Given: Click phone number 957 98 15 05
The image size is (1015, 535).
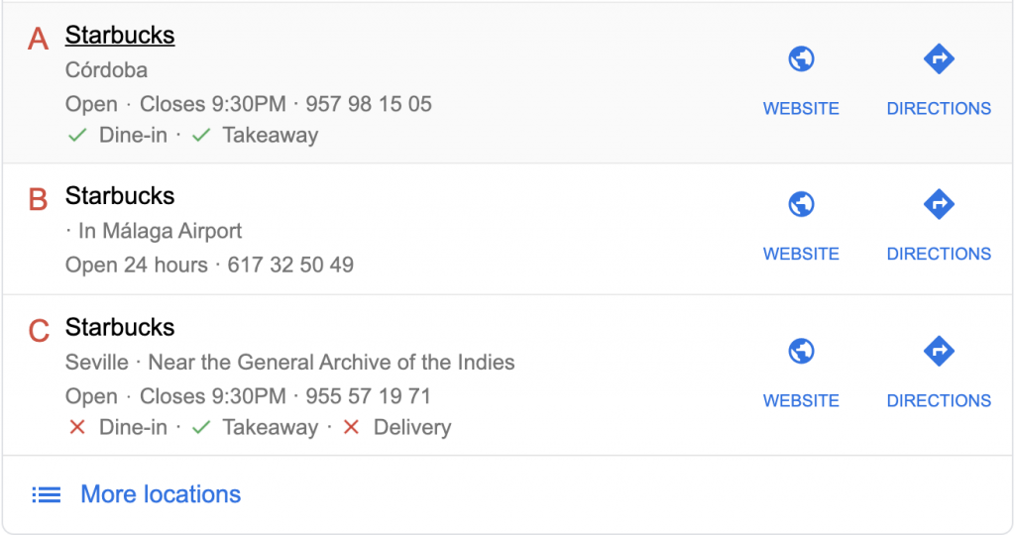Looking at the screenshot, I should 369,104.
